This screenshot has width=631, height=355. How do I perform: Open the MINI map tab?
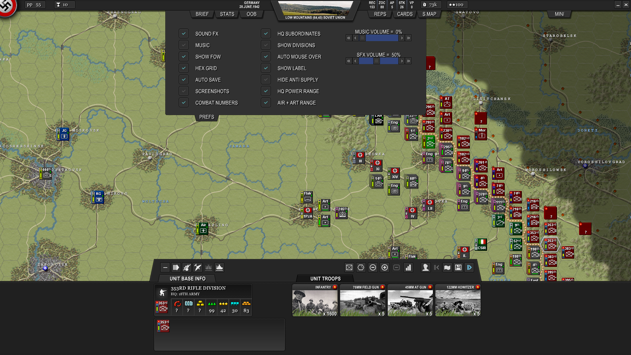point(559,14)
